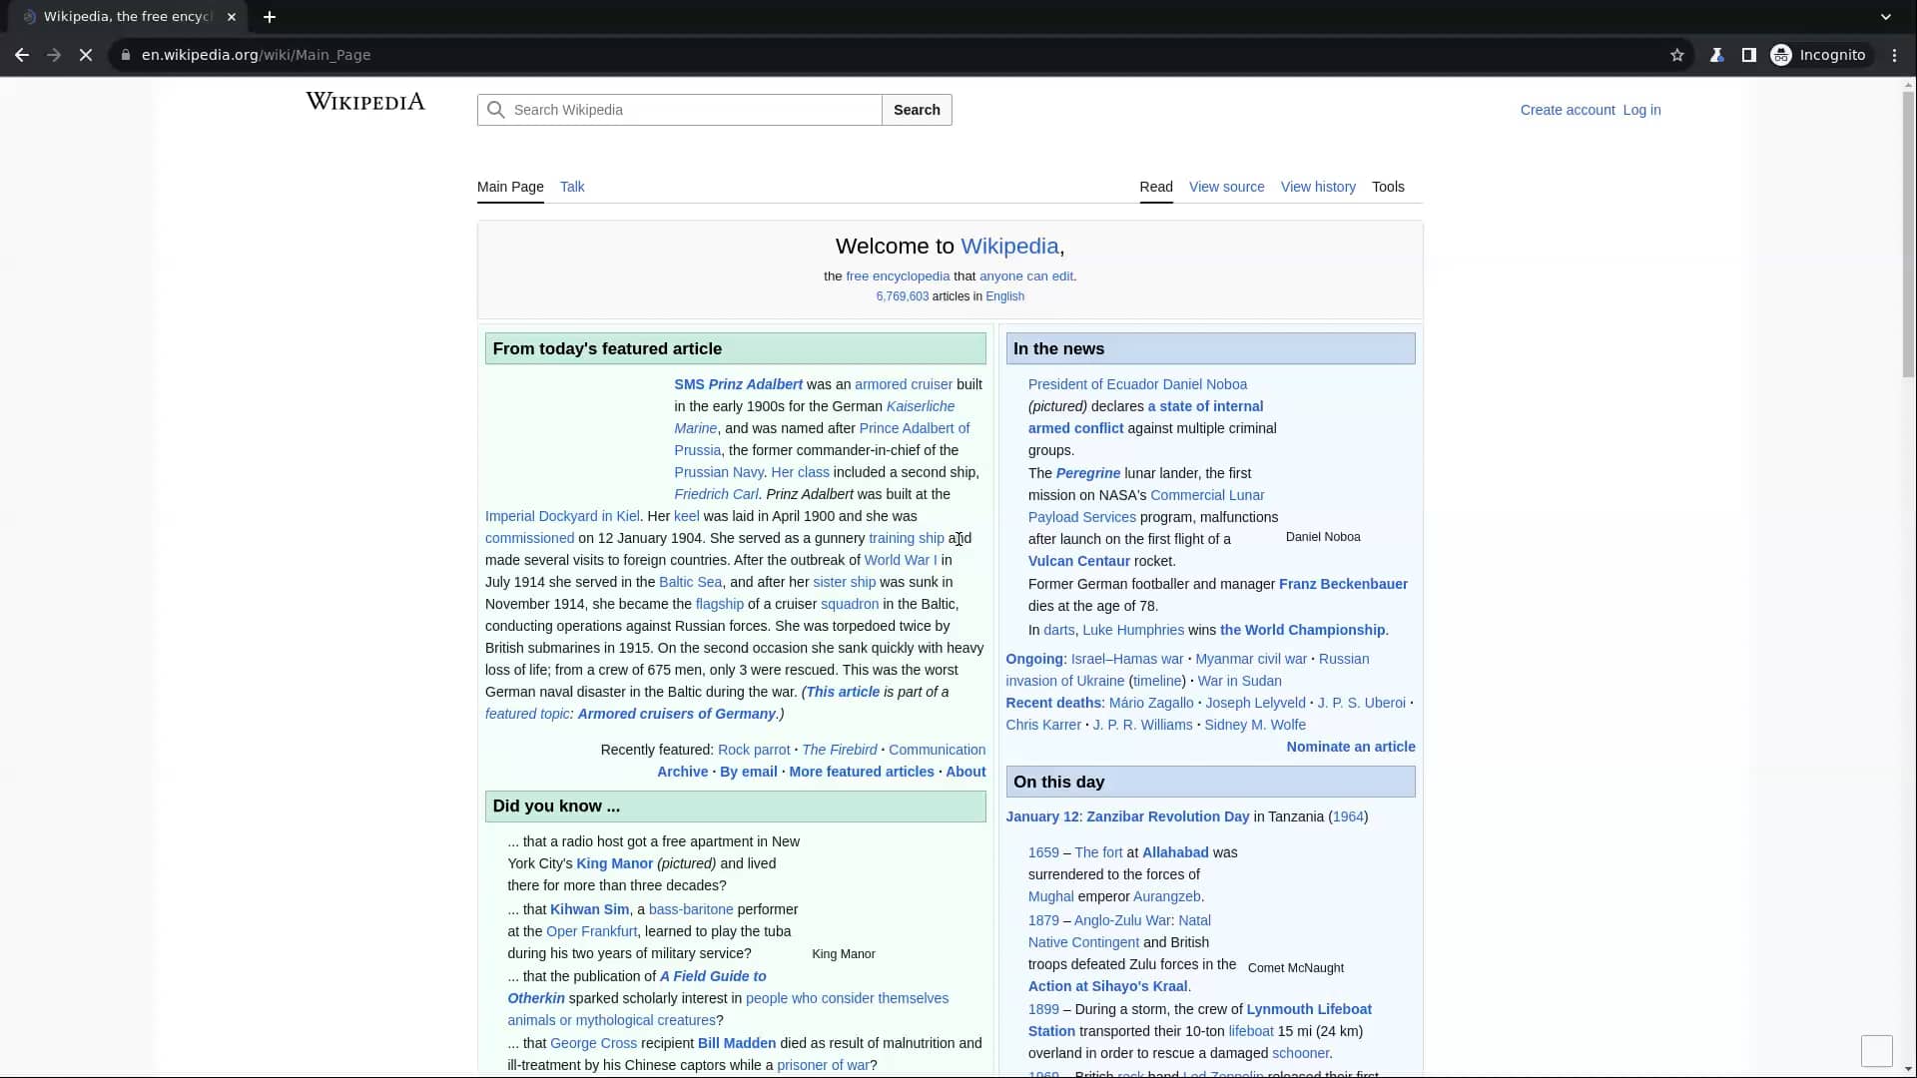Open the Log in link
Image resolution: width=1917 pixels, height=1078 pixels.
[x=1641, y=110]
